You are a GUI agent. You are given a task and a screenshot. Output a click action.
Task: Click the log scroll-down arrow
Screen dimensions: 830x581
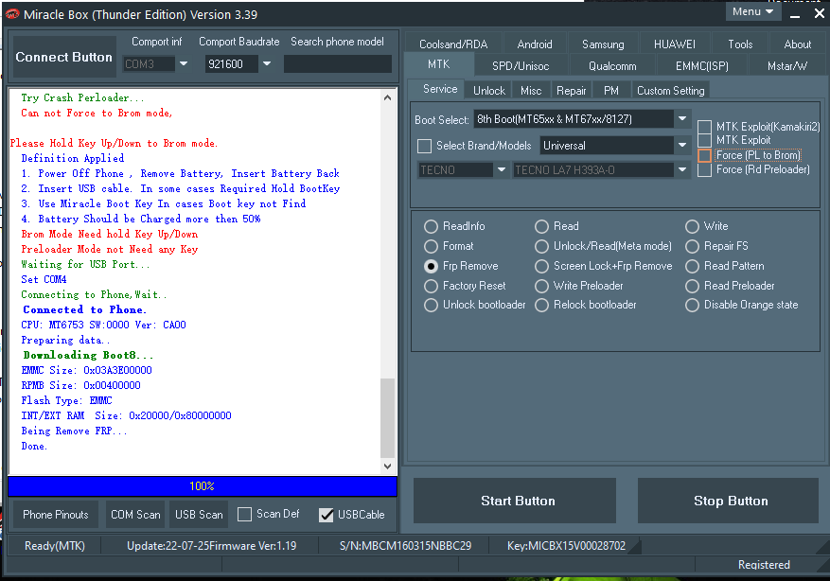(x=387, y=467)
